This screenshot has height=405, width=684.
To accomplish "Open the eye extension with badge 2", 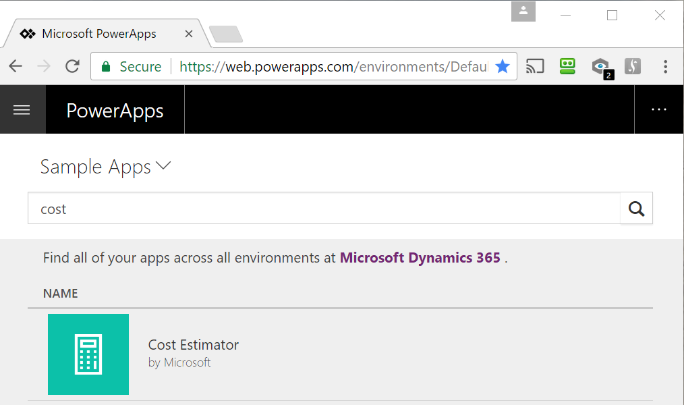I will click(602, 67).
